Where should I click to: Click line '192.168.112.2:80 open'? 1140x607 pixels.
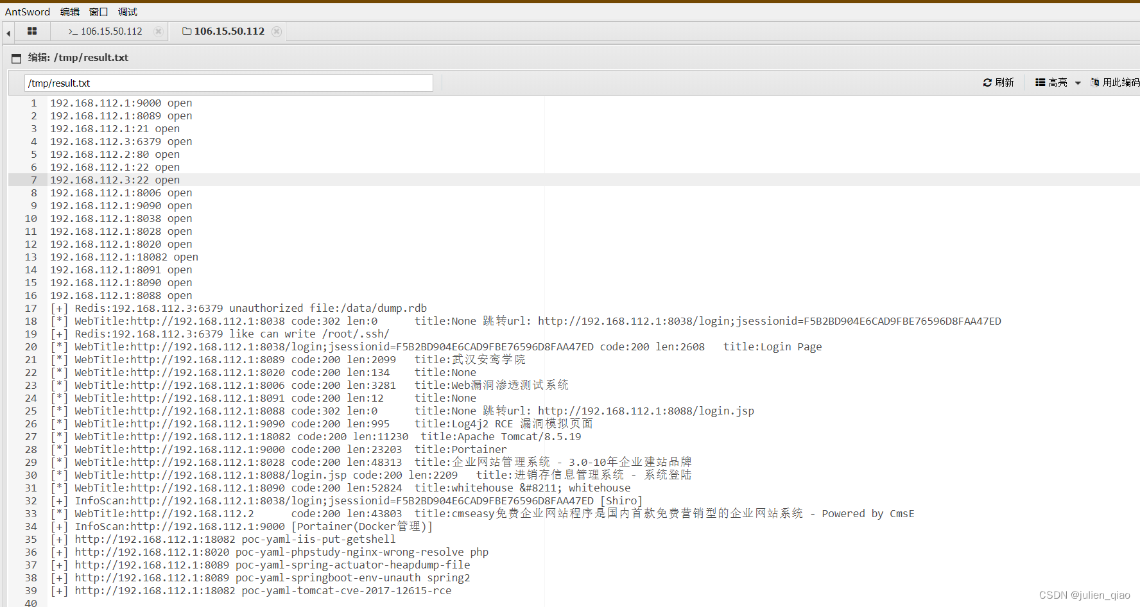[x=115, y=154]
